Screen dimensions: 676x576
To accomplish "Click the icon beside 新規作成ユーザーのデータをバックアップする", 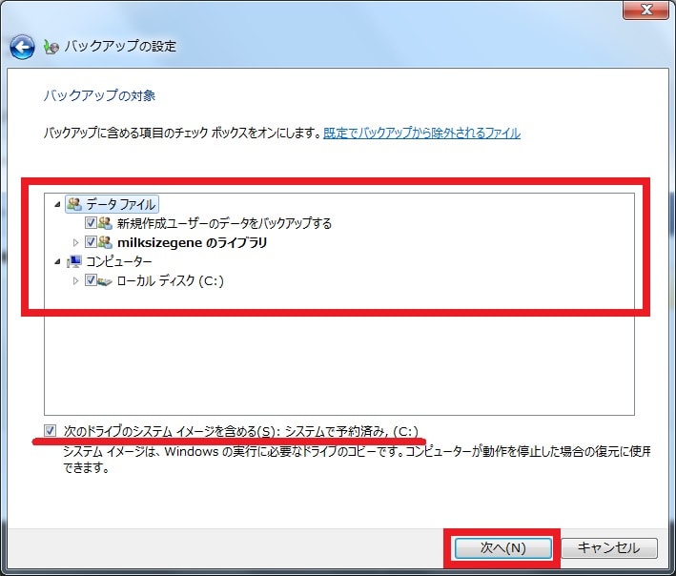I will 105,223.
